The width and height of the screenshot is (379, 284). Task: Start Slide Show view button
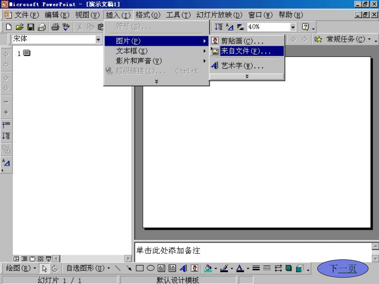pos(48,259)
